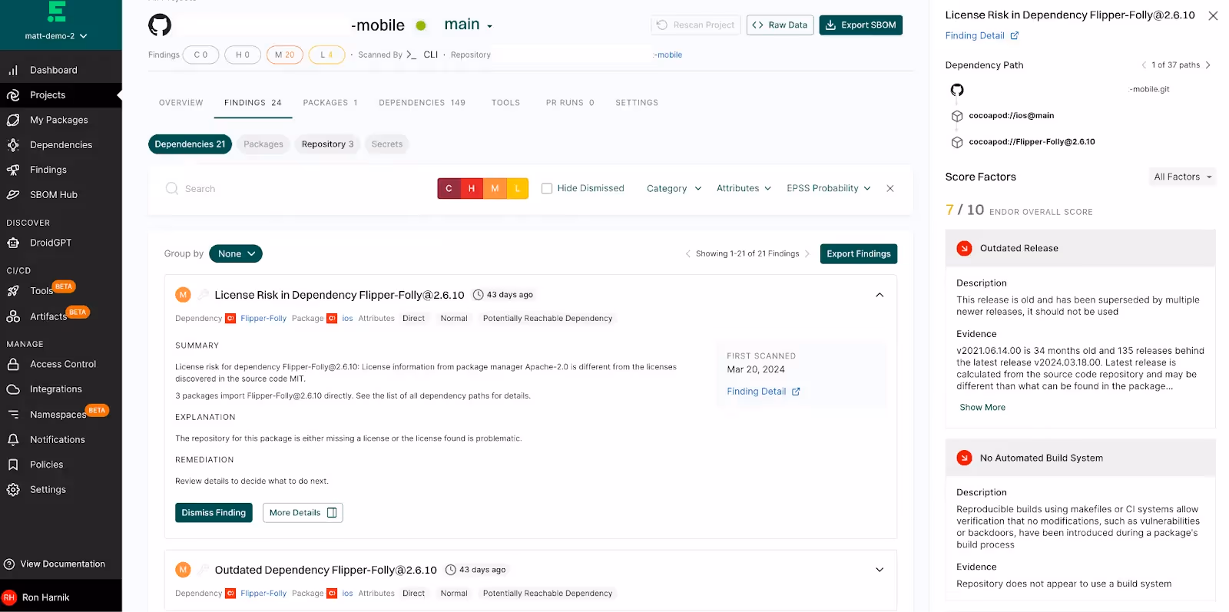Switch to the project Settings tab
The height and width of the screenshot is (612, 1229).
637,103
